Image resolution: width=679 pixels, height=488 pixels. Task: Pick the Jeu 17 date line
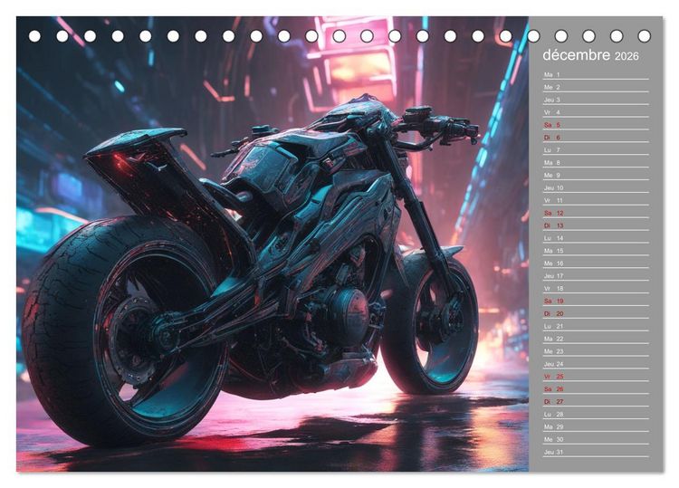click(x=596, y=275)
